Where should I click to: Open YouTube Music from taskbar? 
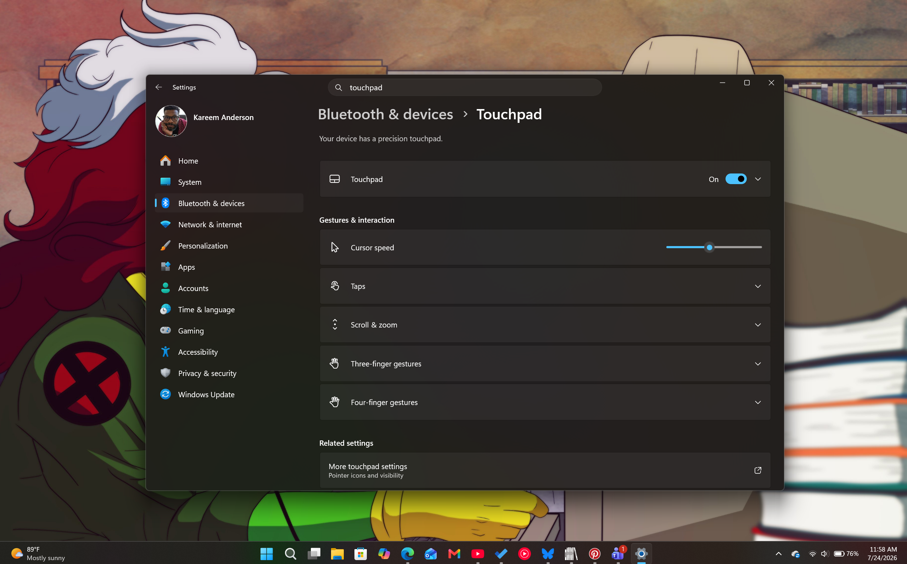tap(524, 554)
